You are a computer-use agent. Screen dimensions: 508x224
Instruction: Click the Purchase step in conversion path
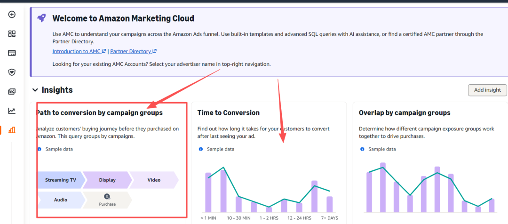pos(107,200)
